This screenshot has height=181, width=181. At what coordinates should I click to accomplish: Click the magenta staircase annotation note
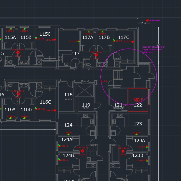pyautogui.click(x=154, y=49)
